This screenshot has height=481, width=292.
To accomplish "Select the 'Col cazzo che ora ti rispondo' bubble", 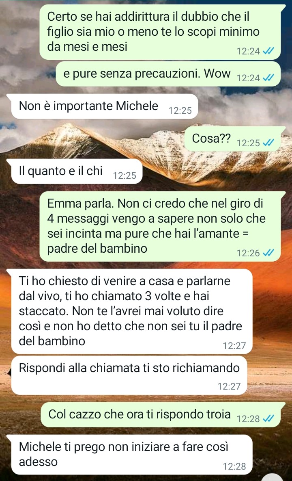I will 161,415.
